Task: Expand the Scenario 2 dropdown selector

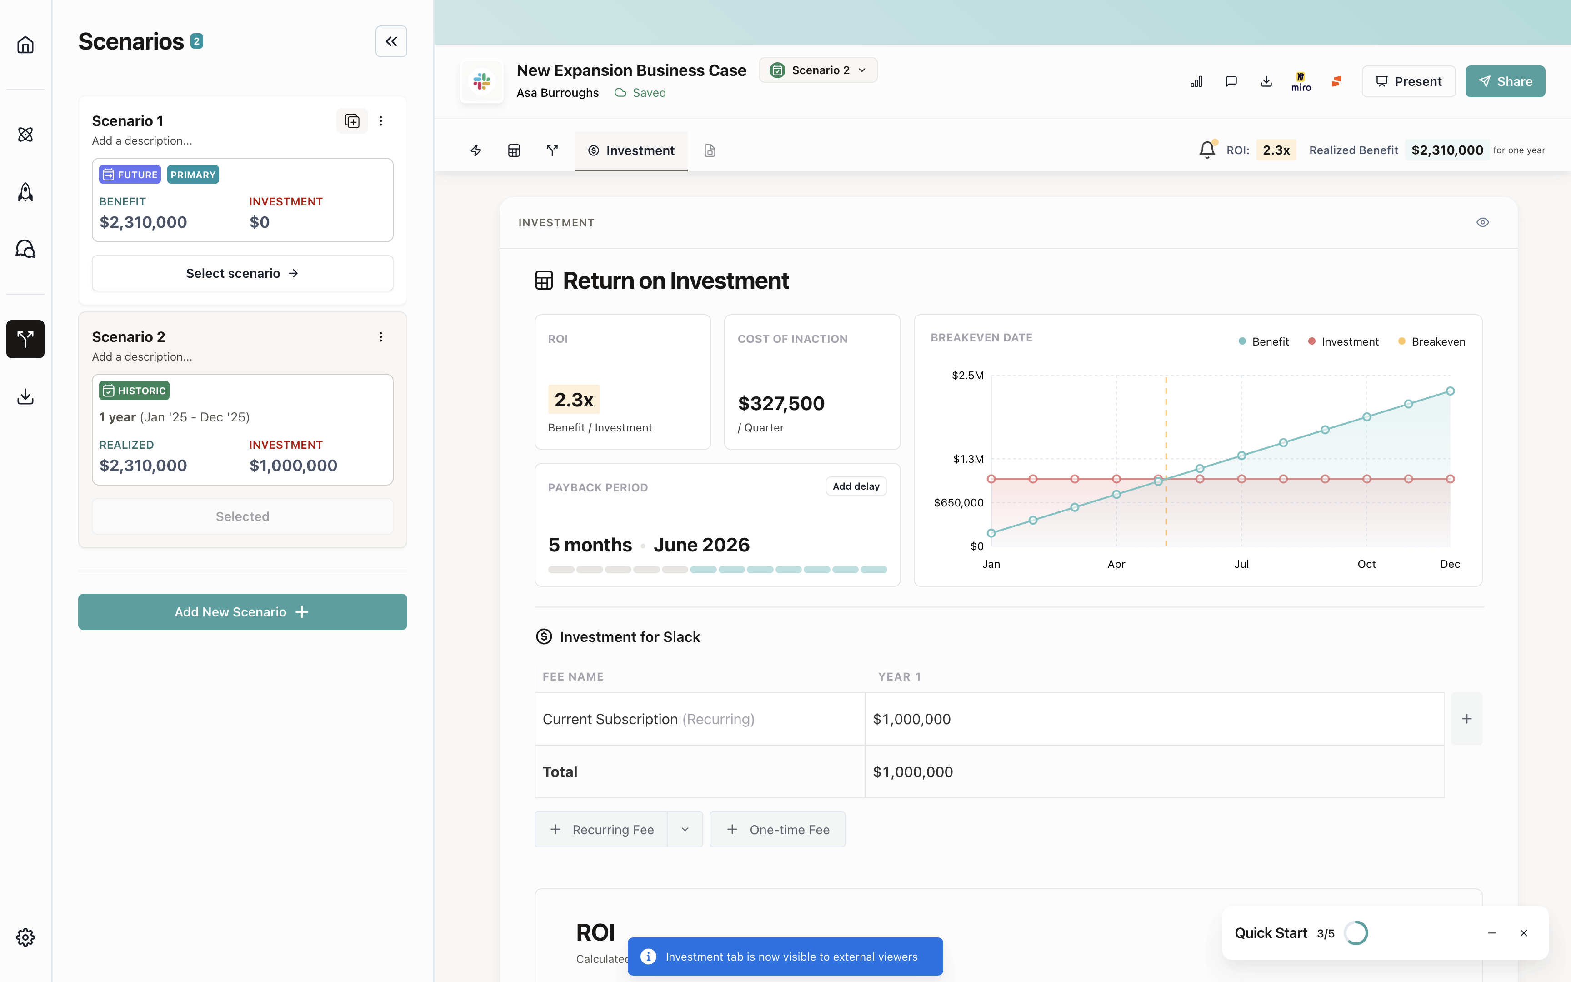Action: (x=818, y=70)
